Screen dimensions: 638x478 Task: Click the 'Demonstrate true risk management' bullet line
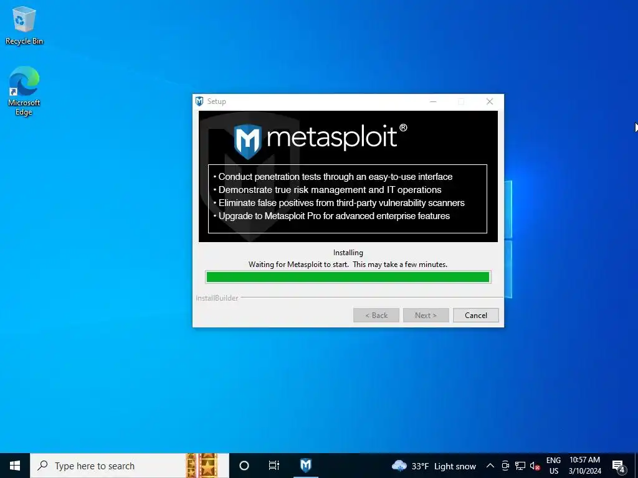click(x=327, y=190)
